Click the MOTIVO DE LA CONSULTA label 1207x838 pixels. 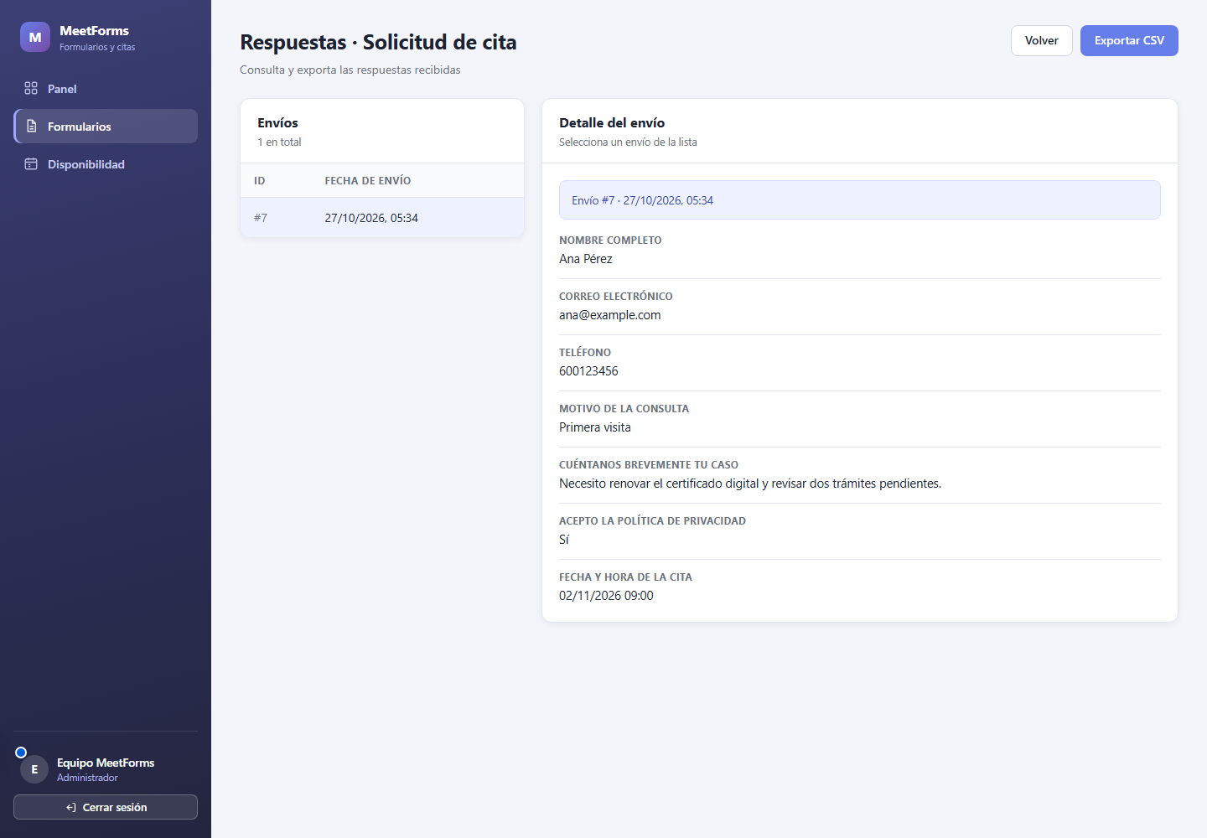point(624,409)
